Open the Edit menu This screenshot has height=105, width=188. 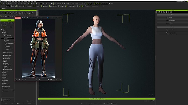pyautogui.click(x=3, y=2)
